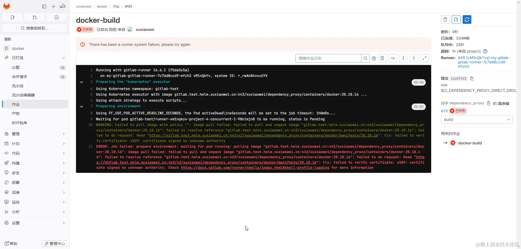This screenshot has height=249, width=521.
Task: Toggle full screen log icon
Action: pos(424,58)
